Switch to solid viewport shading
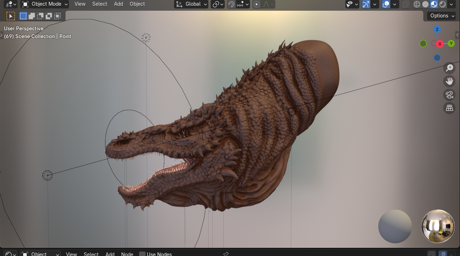460x256 pixels. (425, 4)
